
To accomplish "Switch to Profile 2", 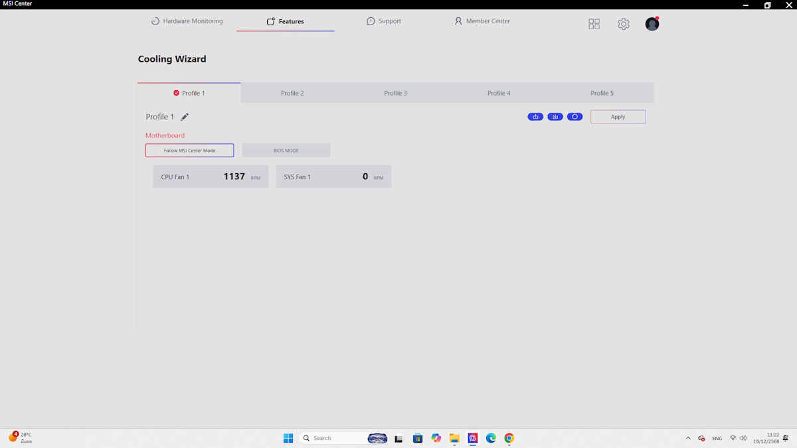I will pos(292,93).
